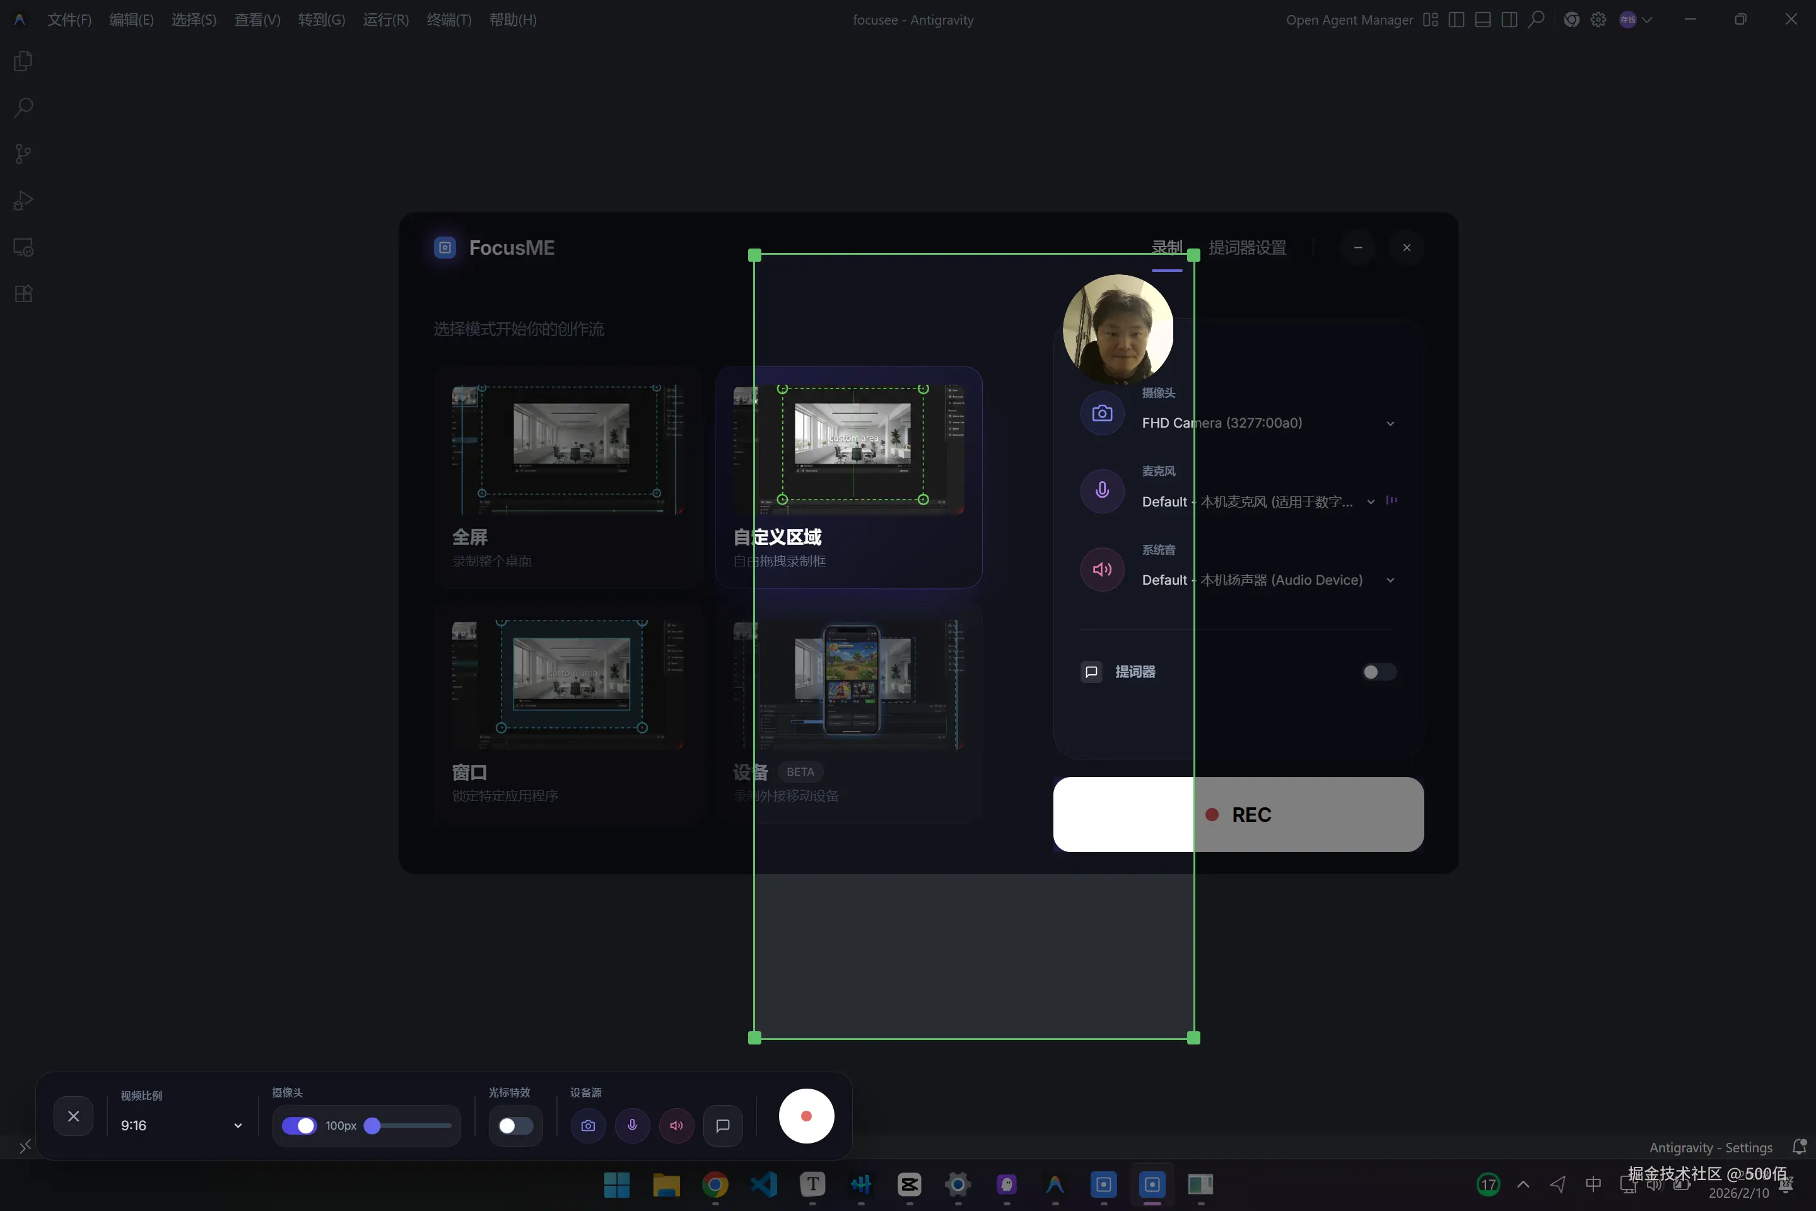Enable the 光标特效 cursor effect toggle
Screen dimensions: 1816x1211
coord(515,1125)
